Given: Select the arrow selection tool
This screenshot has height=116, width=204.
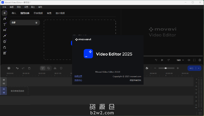Looking at the screenshot, I should coord(42,68).
